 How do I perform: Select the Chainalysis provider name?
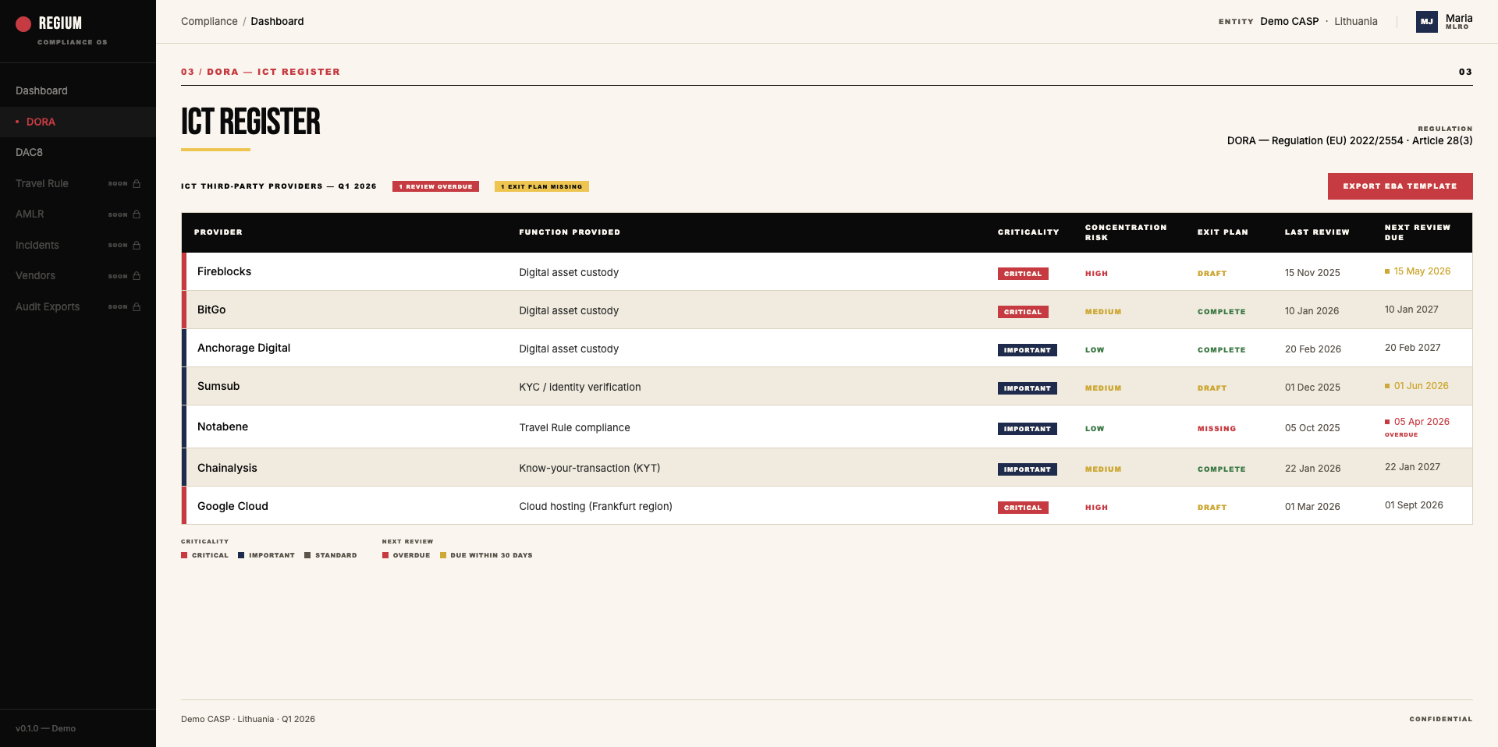pos(227,469)
